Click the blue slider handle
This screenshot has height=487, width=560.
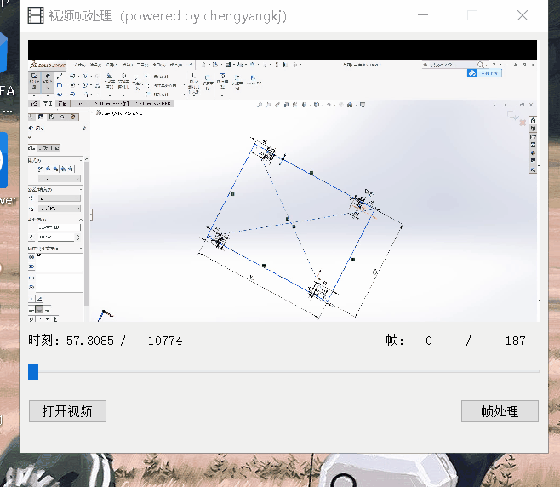pos(33,371)
